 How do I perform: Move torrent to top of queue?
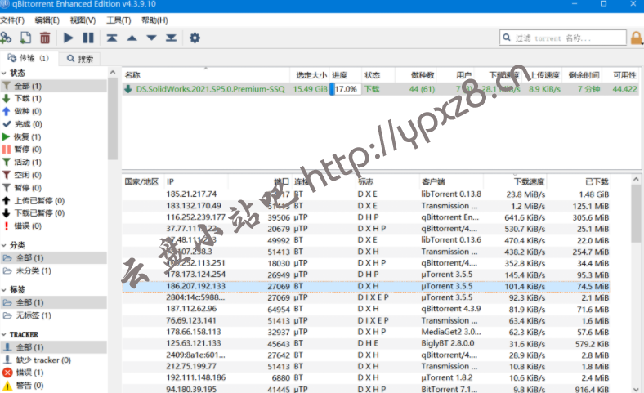(112, 38)
